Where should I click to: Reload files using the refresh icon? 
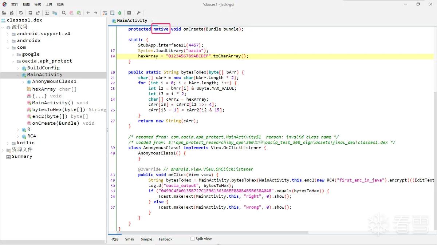pos(21,13)
